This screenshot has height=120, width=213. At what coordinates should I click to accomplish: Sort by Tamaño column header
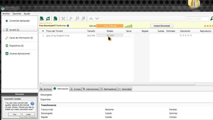click(x=91, y=31)
